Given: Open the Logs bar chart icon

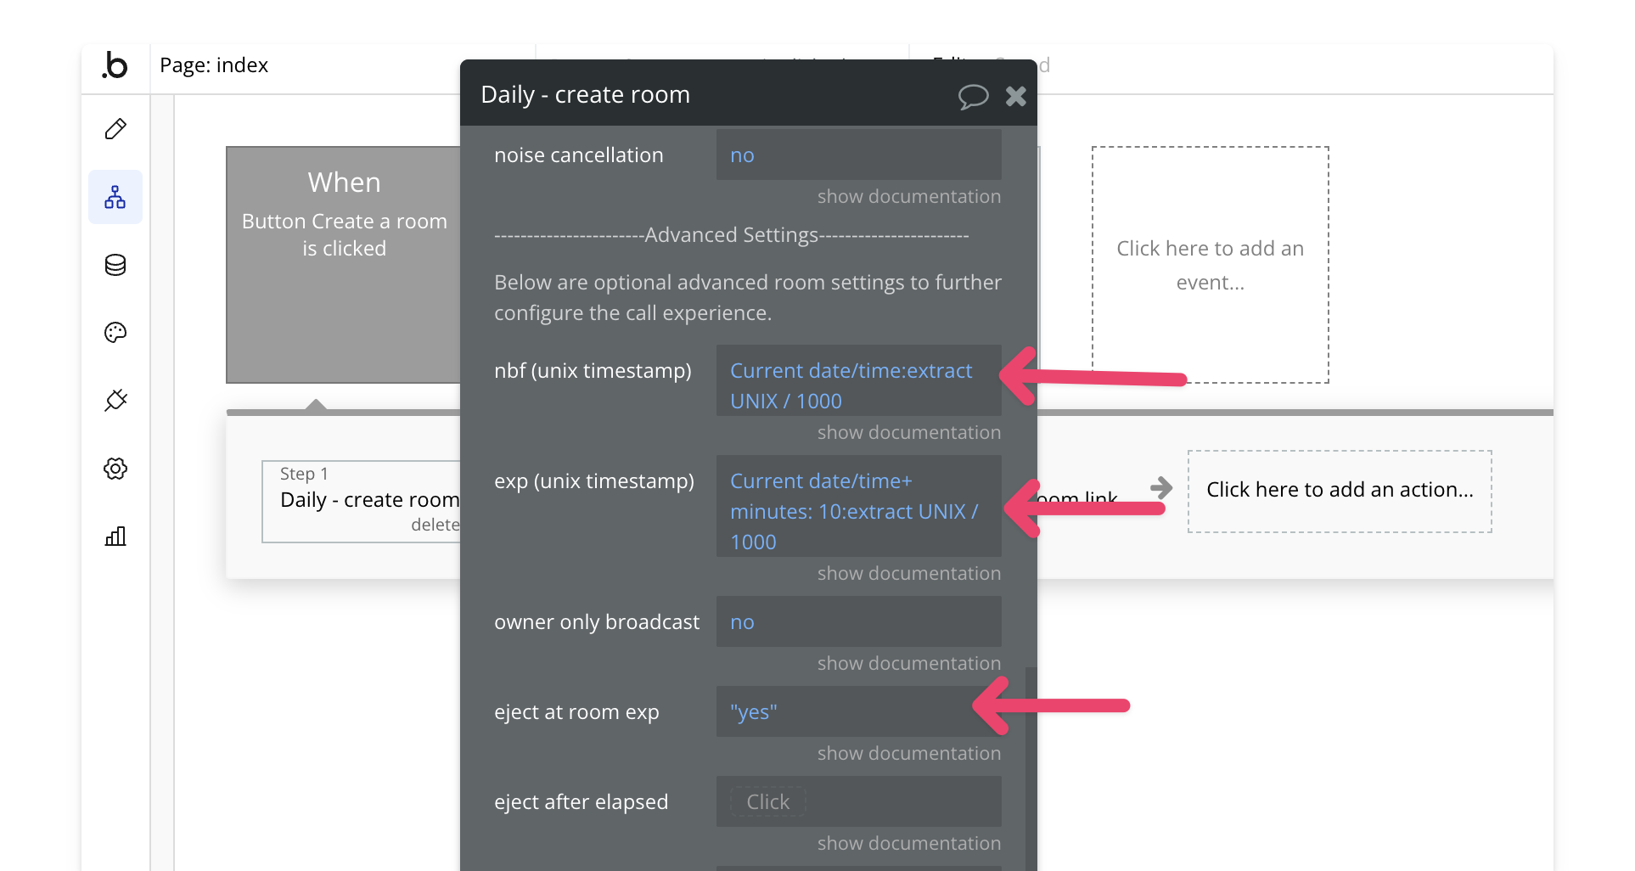Looking at the screenshot, I should [115, 536].
